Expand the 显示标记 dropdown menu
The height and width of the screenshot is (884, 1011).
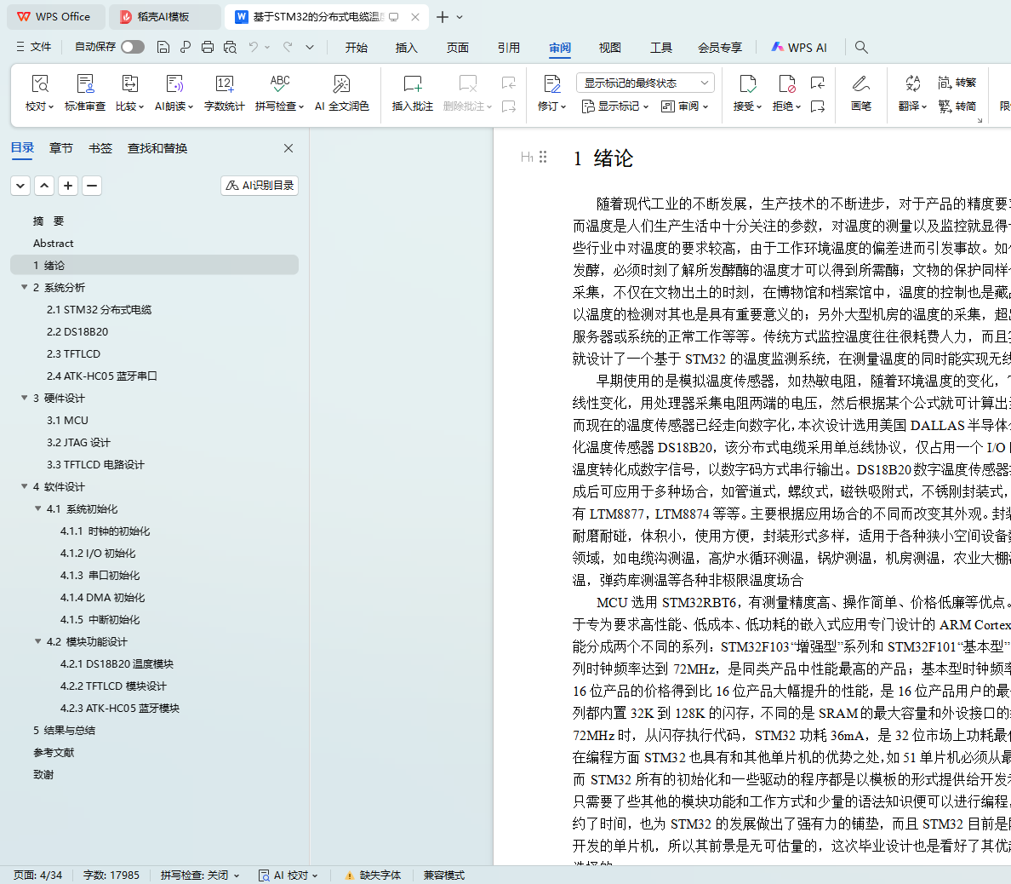615,106
